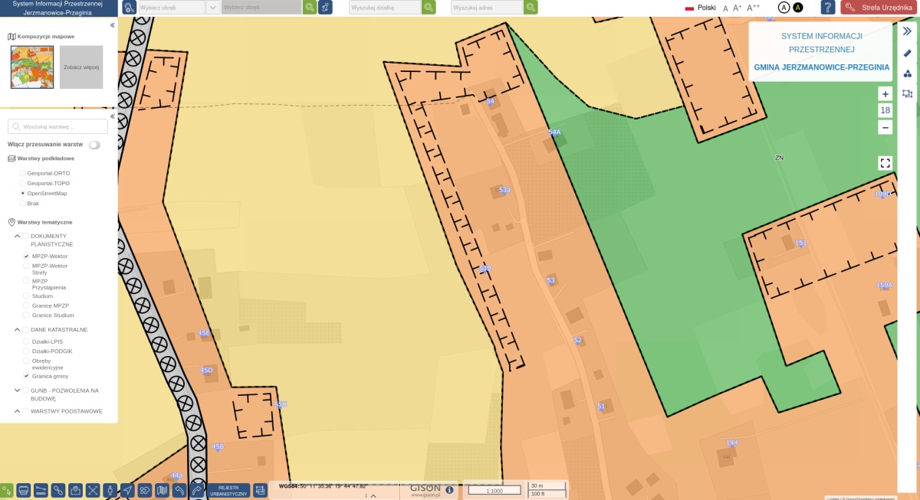Collapse DANE KATASTRALNE group
Image resolution: width=920 pixels, height=500 pixels.
[17, 329]
